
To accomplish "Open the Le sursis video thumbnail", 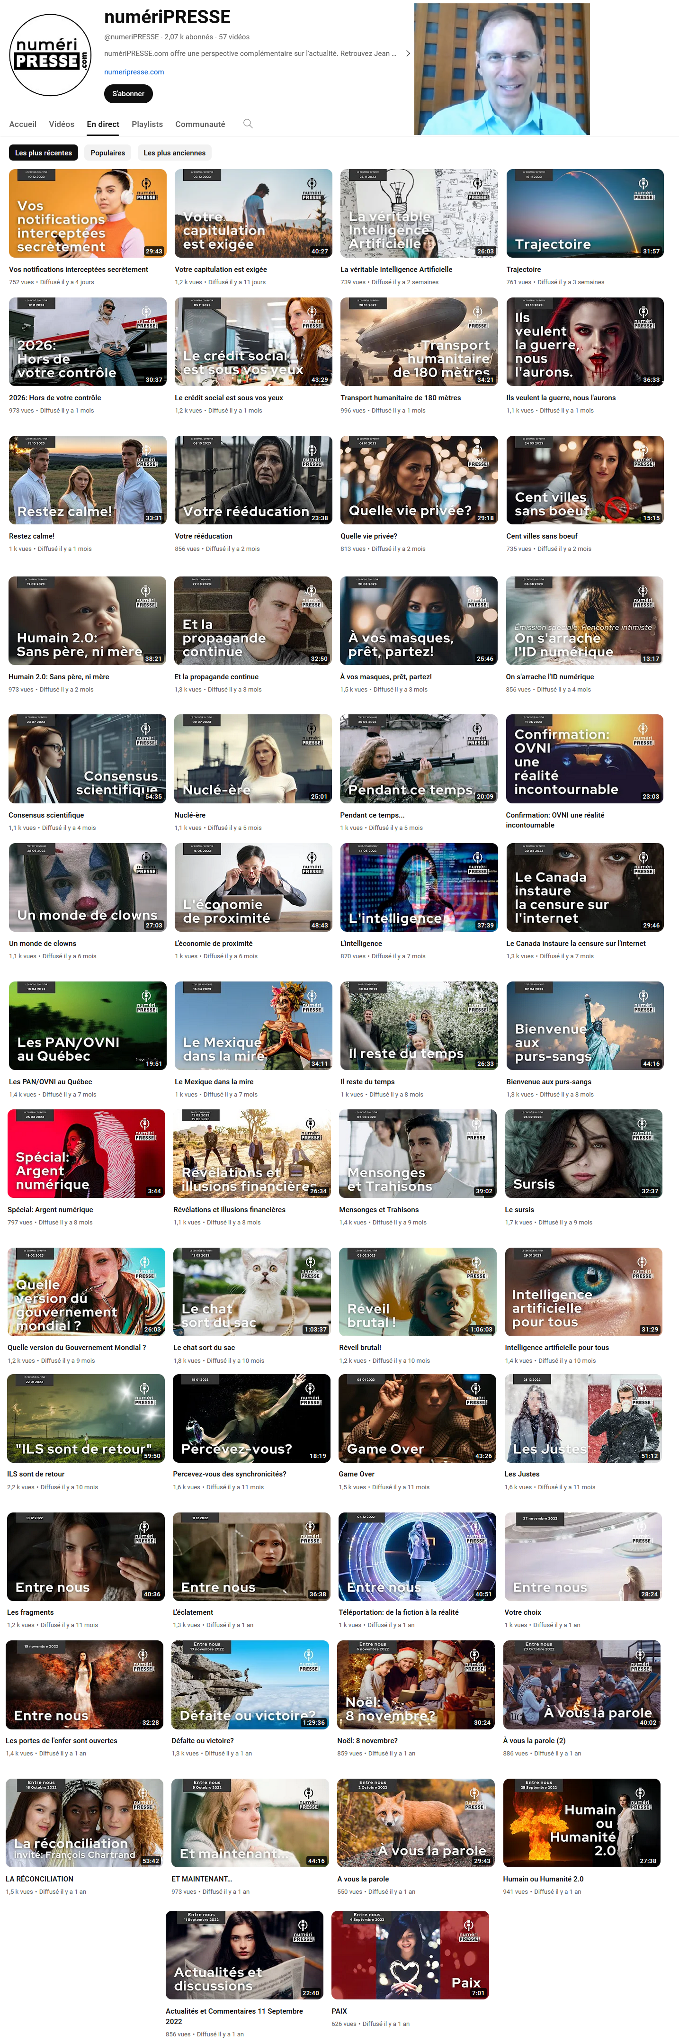I will (584, 1154).
